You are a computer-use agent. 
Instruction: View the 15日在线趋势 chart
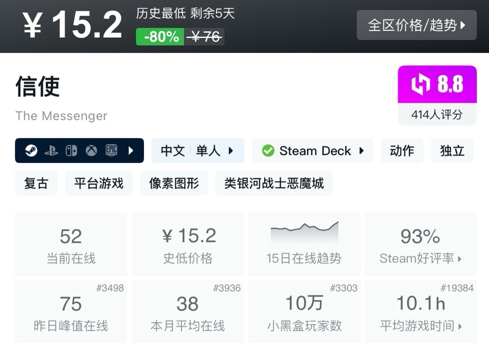[x=304, y=244]
